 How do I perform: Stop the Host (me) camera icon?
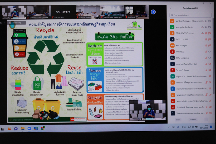pos(209,21)
